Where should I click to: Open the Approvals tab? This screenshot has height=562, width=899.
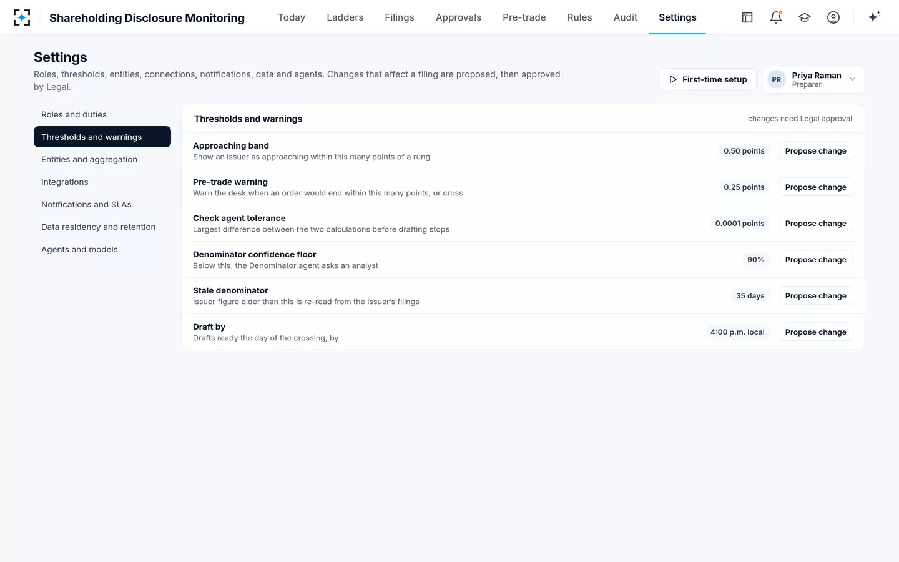coord(458,17)
